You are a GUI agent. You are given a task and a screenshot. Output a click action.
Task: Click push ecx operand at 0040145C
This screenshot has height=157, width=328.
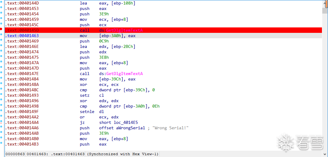click(x=103, y=25)
